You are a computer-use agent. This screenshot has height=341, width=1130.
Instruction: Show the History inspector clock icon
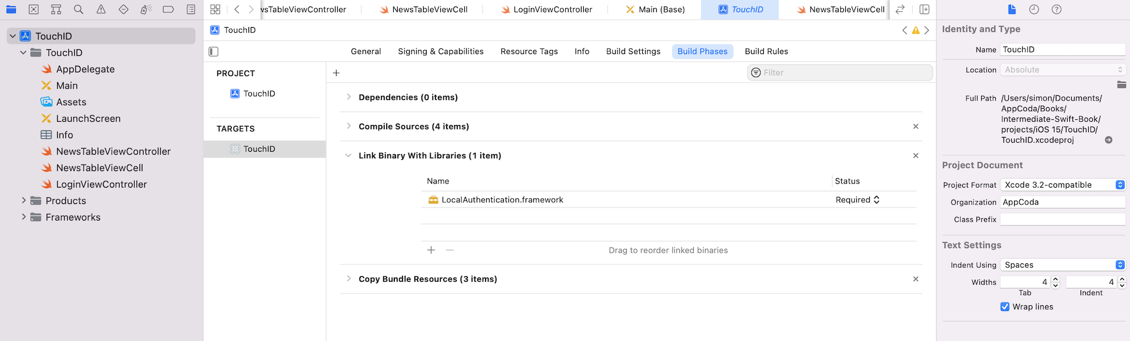click(x=1034, y=9)
